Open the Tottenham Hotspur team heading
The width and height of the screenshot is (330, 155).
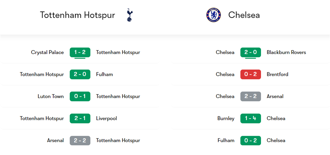[77, 15]
